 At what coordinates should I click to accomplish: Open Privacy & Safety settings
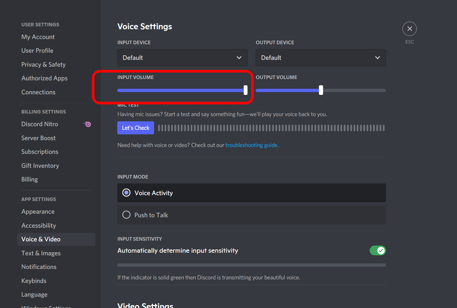(44, 65)
